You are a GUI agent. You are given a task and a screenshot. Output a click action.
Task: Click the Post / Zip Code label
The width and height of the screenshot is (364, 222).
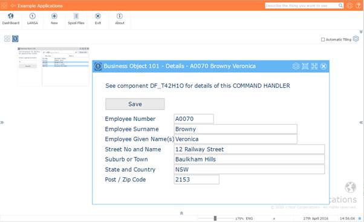click(x=125, y=180)
